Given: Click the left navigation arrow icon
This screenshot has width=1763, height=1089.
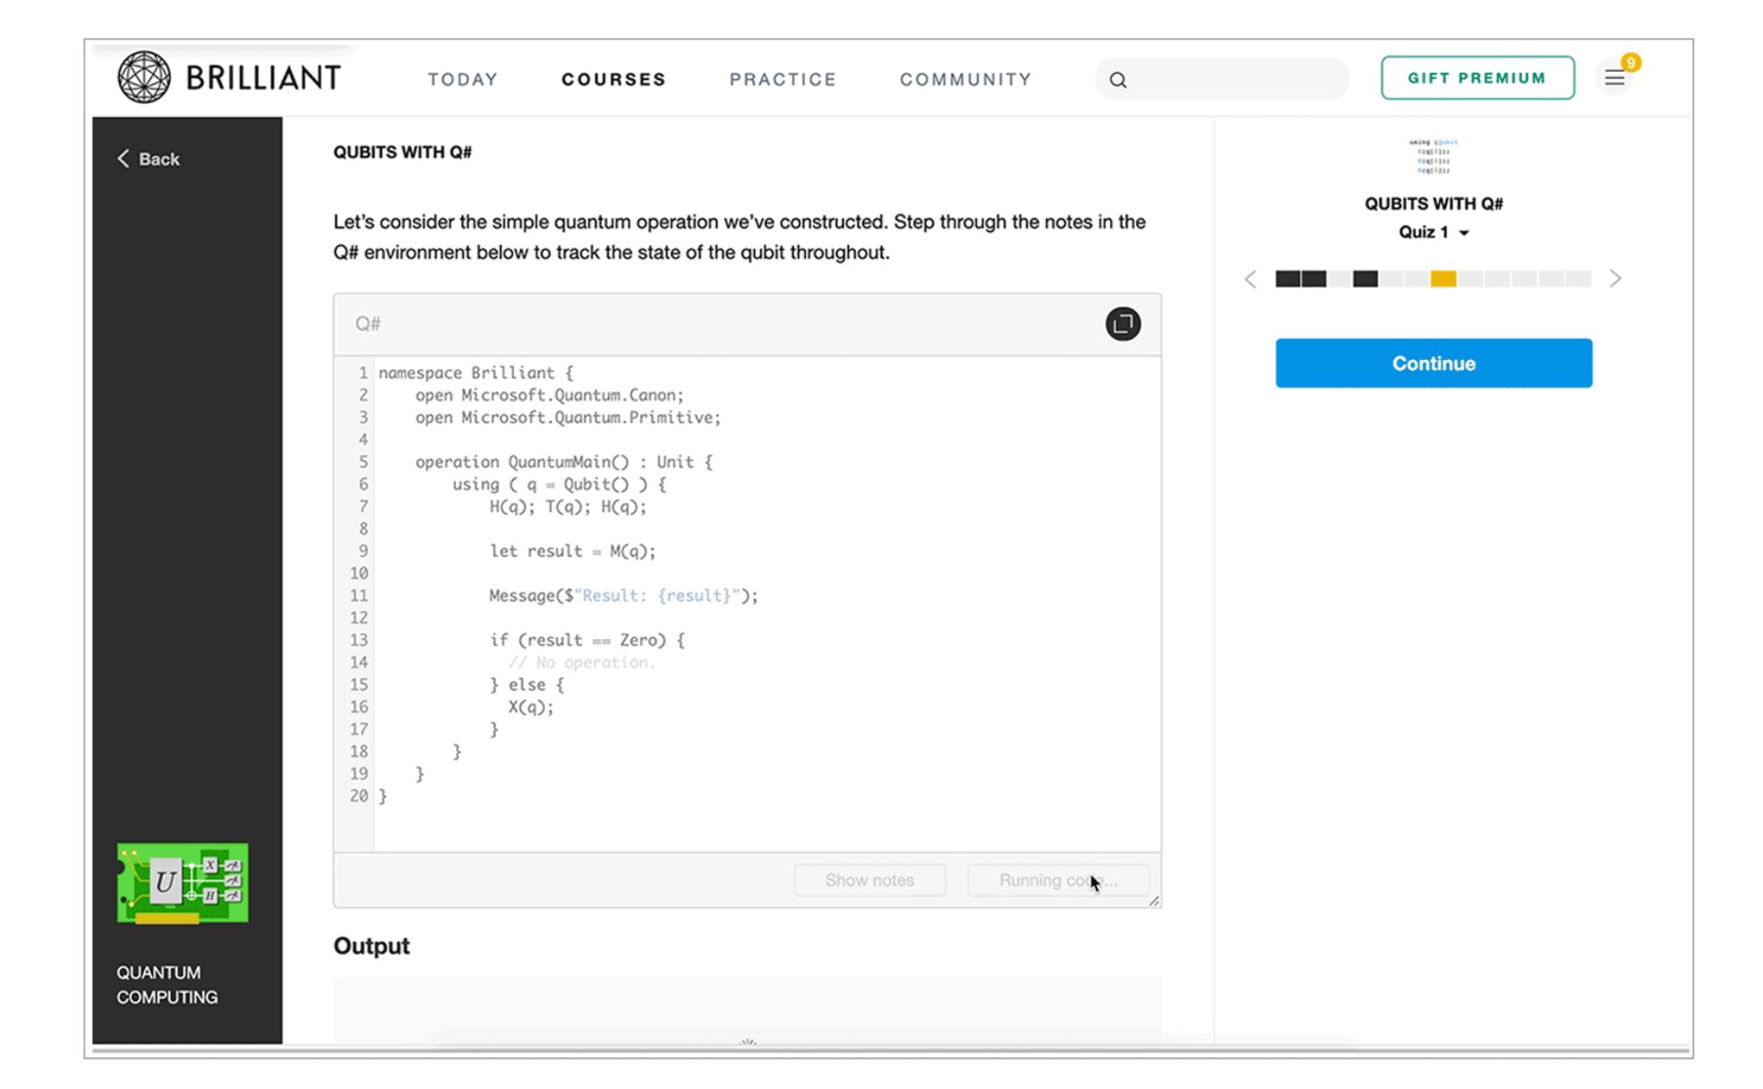Looking at the screenshot, I should [x=1249, y=278].
